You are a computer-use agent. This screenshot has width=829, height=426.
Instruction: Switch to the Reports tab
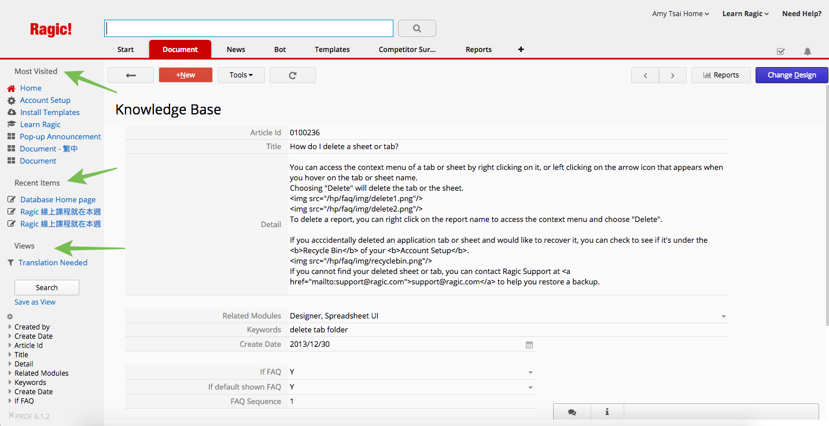[x=478, y=50]
